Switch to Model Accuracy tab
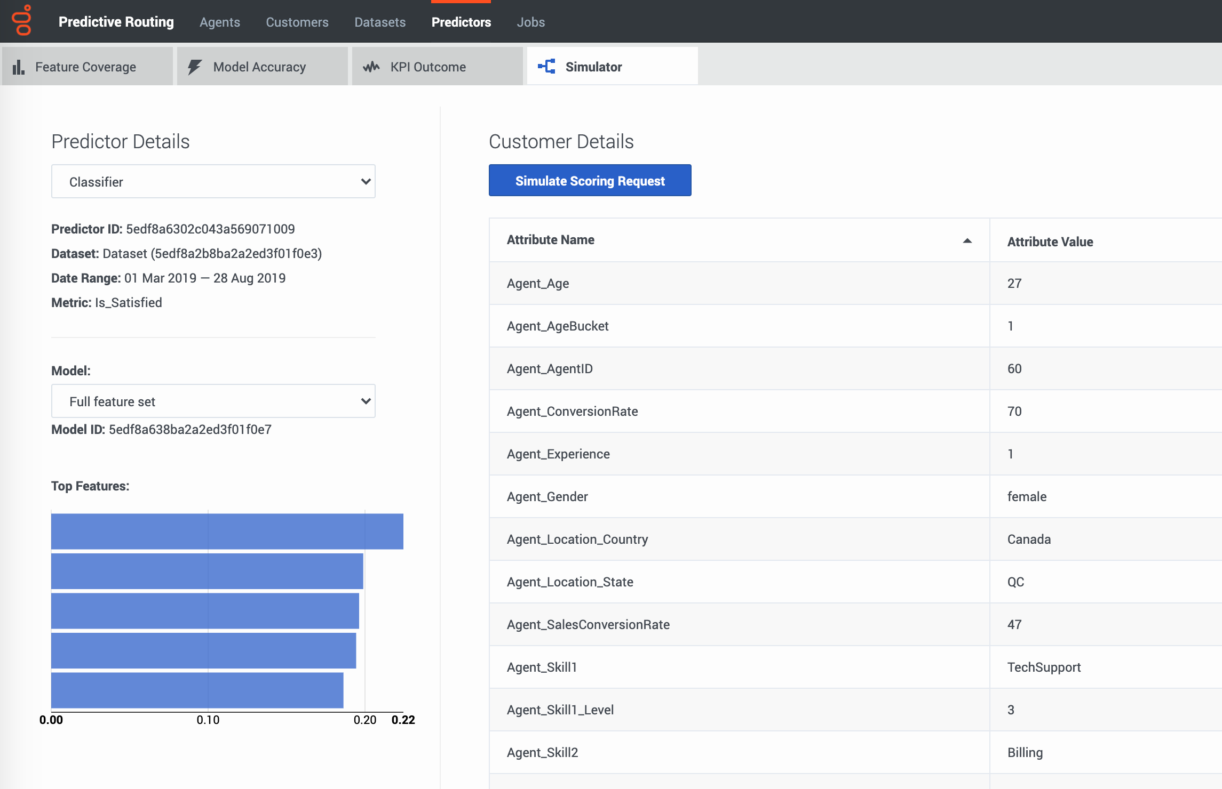 click(263, 66)
